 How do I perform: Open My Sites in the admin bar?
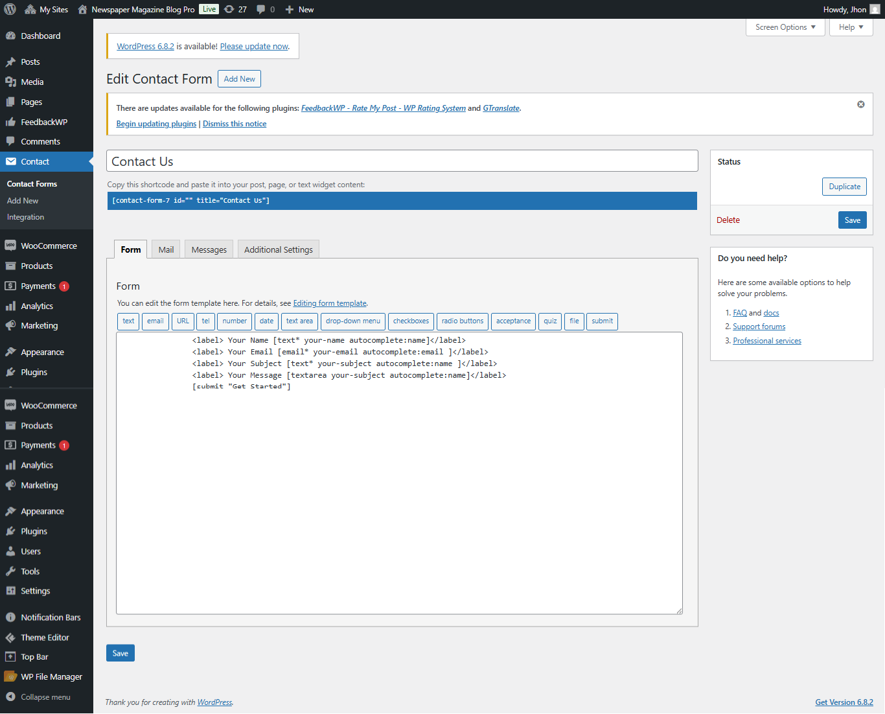pos(46,9)
